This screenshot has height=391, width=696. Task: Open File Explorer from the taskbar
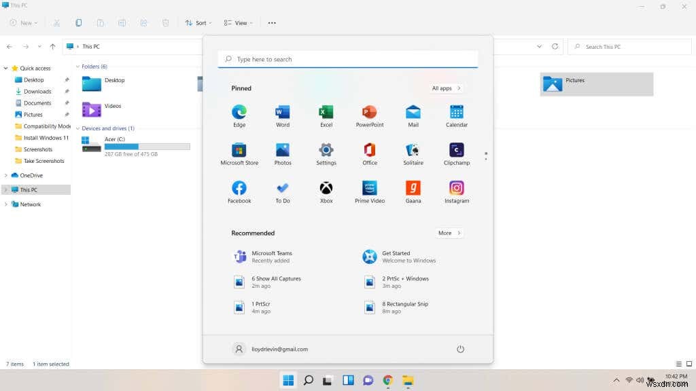point(407,380)
